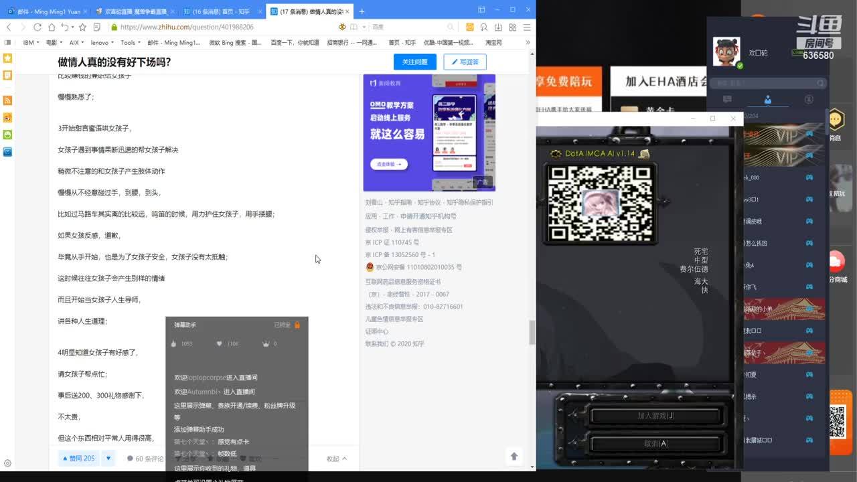Click the browser address bar URL

click(x=187, y=27)
